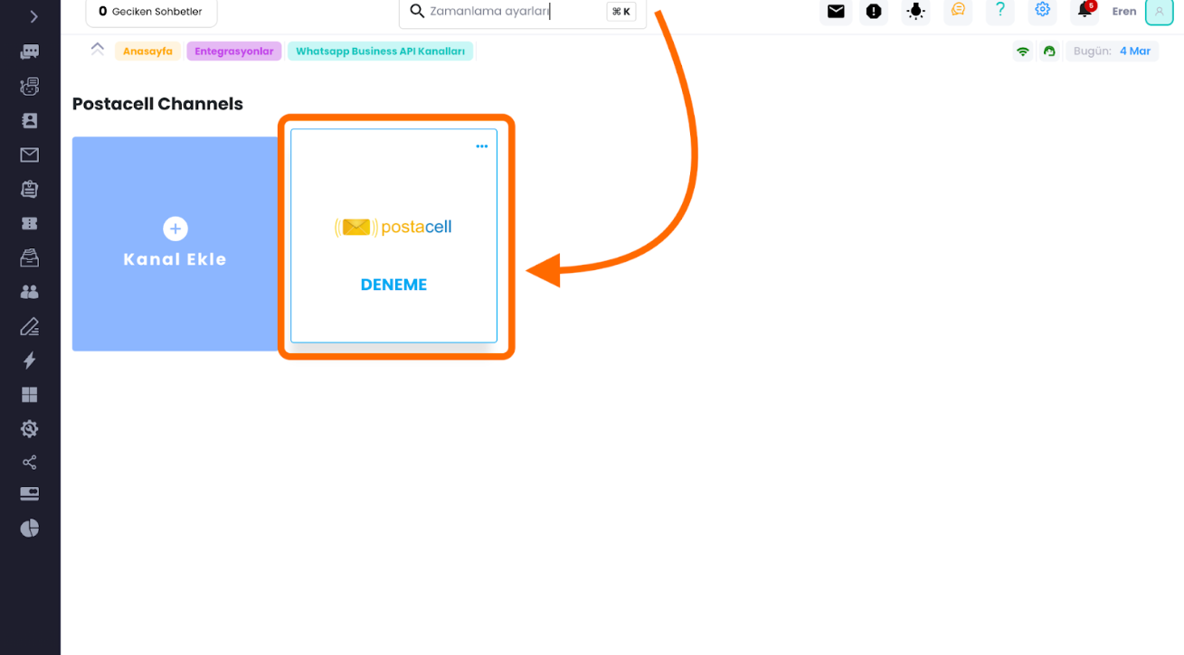The height and width of the screenshot is (655, 1184).
Task: Open the DENEME channel name
Action: tap(393, 285)
